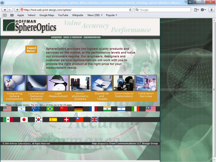Add bookmark with the plus button
This screenshot has width=216, height=162.
[x=17, y=10]
